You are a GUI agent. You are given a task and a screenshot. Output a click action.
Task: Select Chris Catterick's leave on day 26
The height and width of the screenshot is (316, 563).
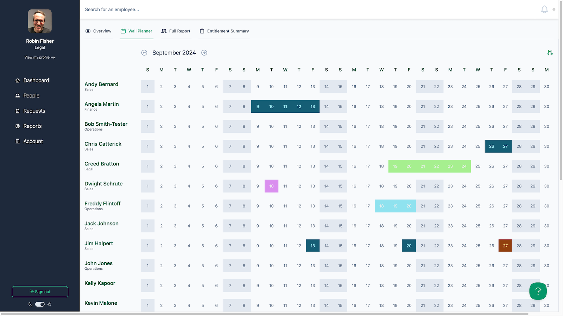[x=492, y=146]
